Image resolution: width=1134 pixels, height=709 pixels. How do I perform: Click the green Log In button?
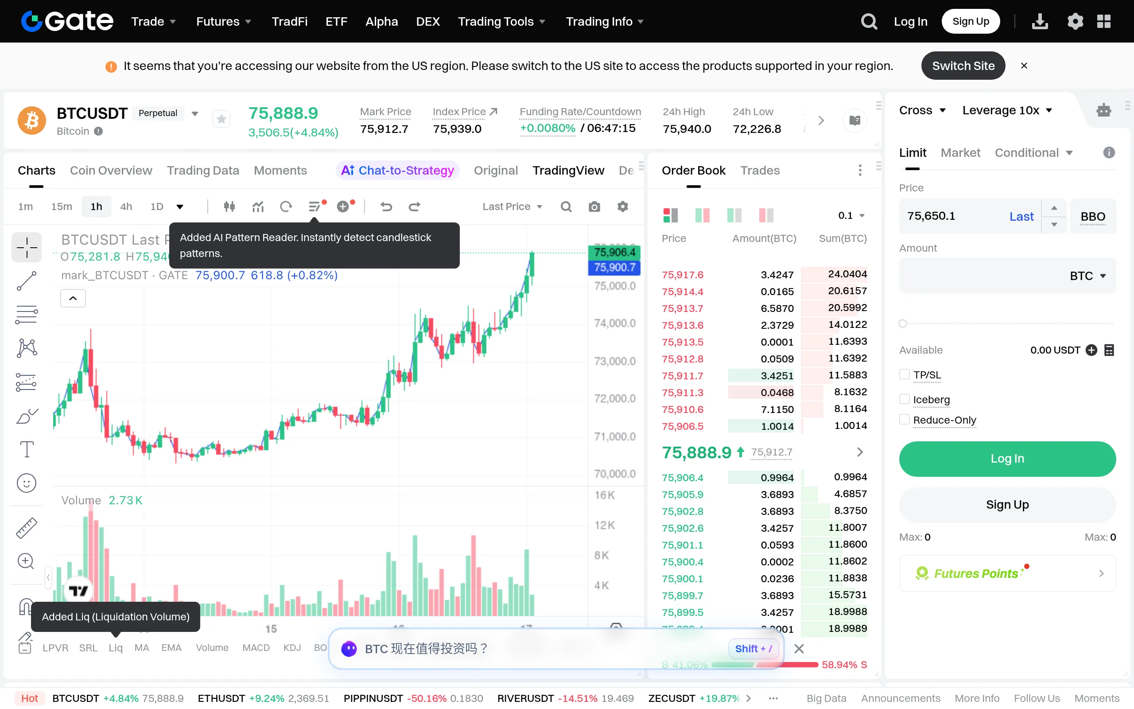click(x=1006, y=459)
